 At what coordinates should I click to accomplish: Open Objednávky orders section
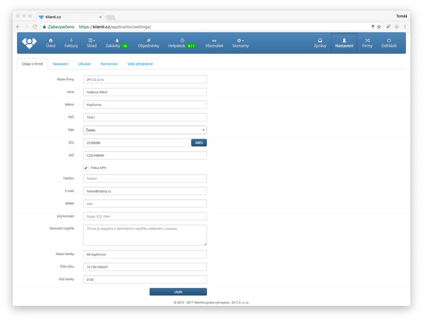148,43
